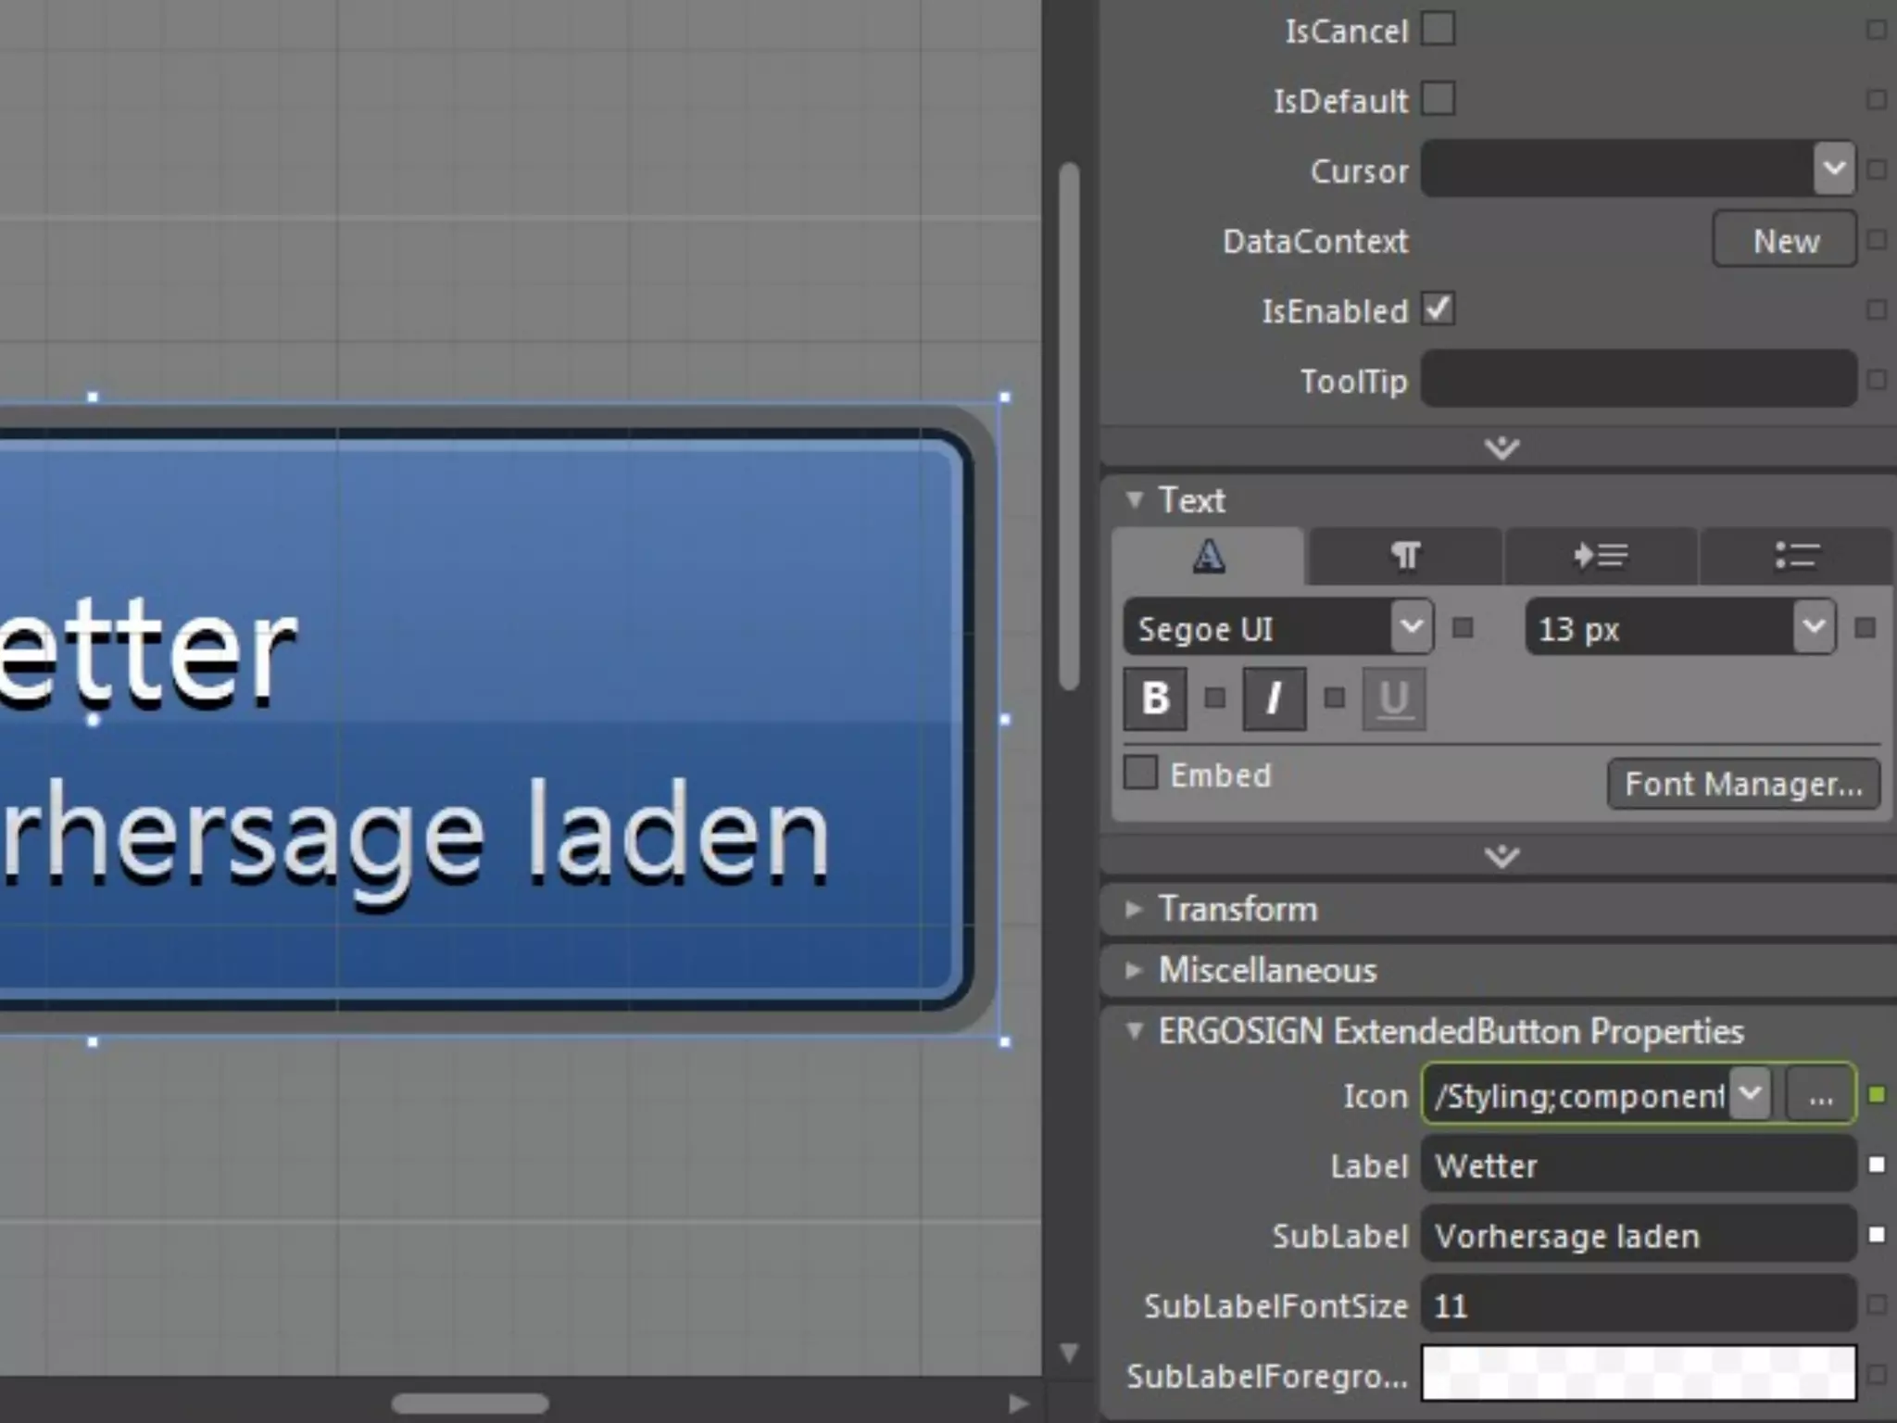The width and height of the screenshot is (1897, 1423).
Task: Uncheck the IsEnabled checkbox
Action: click(x=1438, y=309)
